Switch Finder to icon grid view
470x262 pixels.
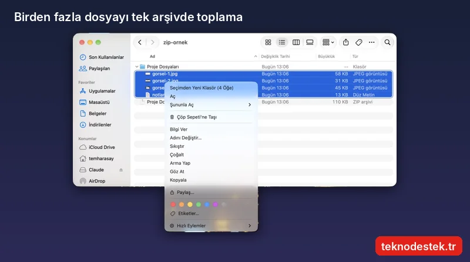[268, 42]
